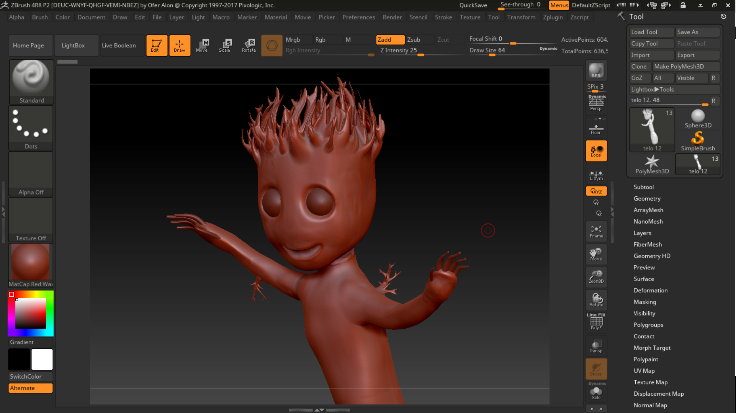Image resolution: width=736 pixels, height=413 pixels.
Task: Enable Rgb painting mode
Action: (327, 40)
